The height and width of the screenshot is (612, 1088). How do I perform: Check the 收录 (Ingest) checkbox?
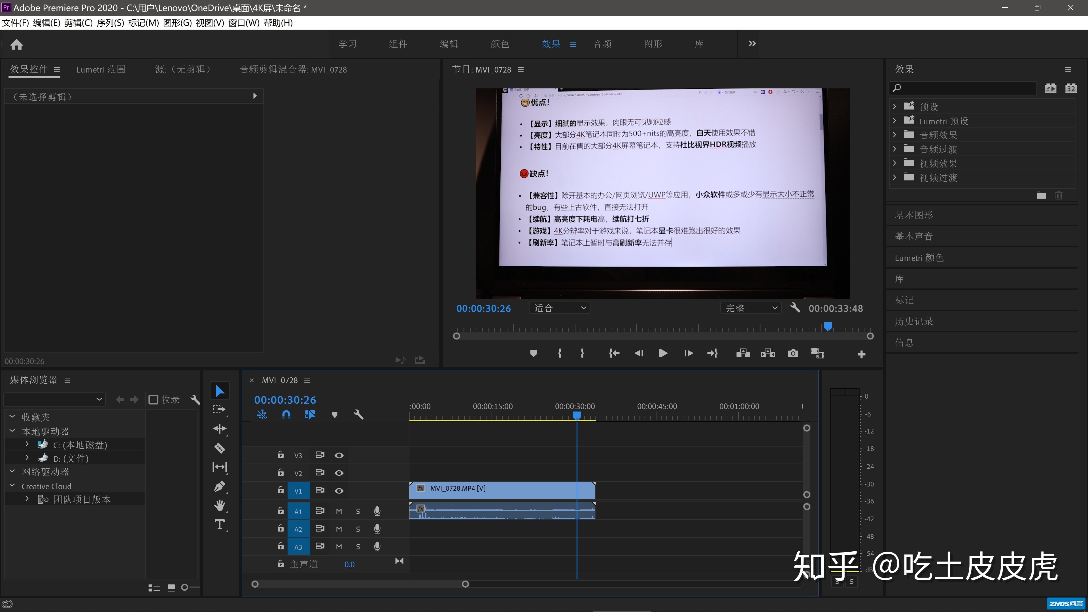click(x=153, y=399)
